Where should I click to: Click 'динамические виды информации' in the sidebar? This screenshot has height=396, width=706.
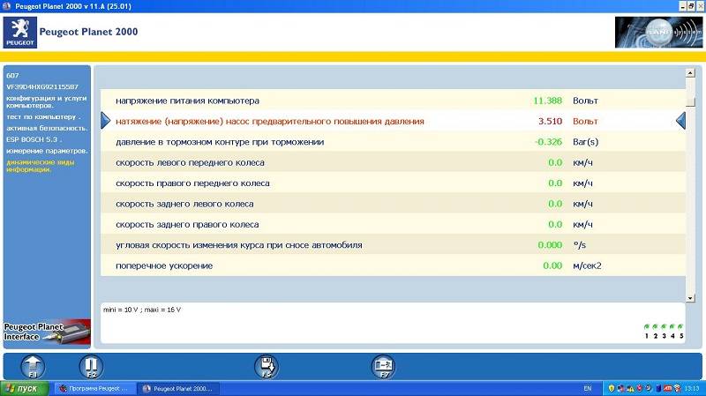40,166
